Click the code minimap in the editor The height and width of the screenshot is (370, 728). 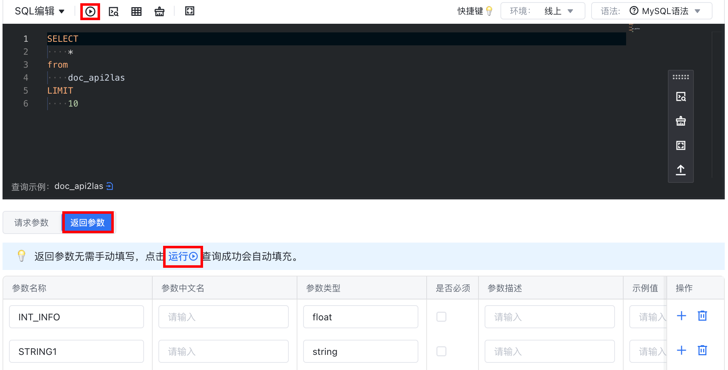coord(634,28)
